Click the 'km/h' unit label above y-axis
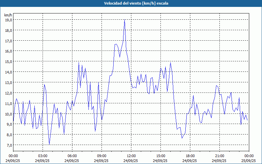Screen dimensions: 262x164 8,15
